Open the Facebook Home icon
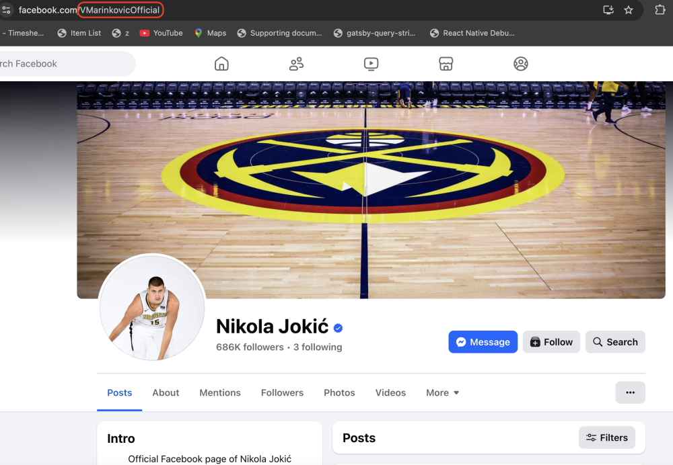This screenshot has width=673, height=465. (x=221, y=64)
